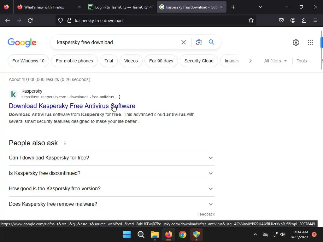The height and width of the screenshot is (242, 323).
Task: Click the Feedback link below questions
Action: pos(206,214)
